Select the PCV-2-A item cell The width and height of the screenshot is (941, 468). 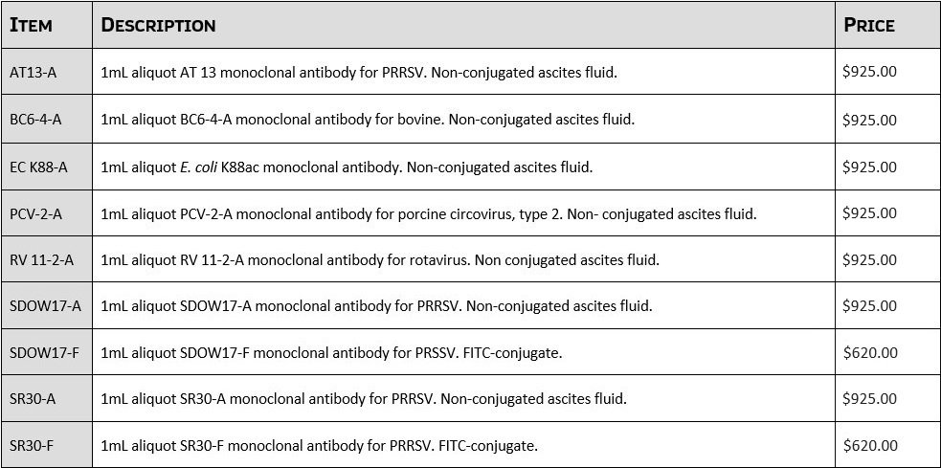(x=35, y=213)
